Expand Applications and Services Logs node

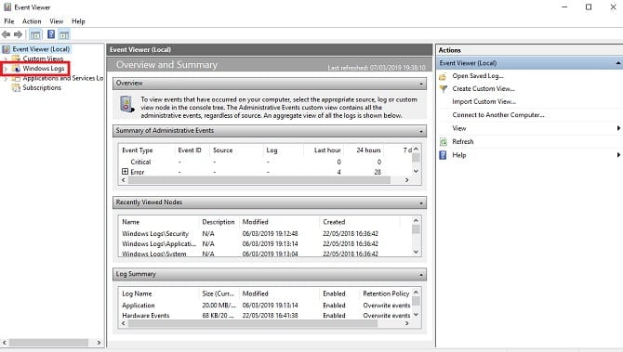(x=6, y=79)
